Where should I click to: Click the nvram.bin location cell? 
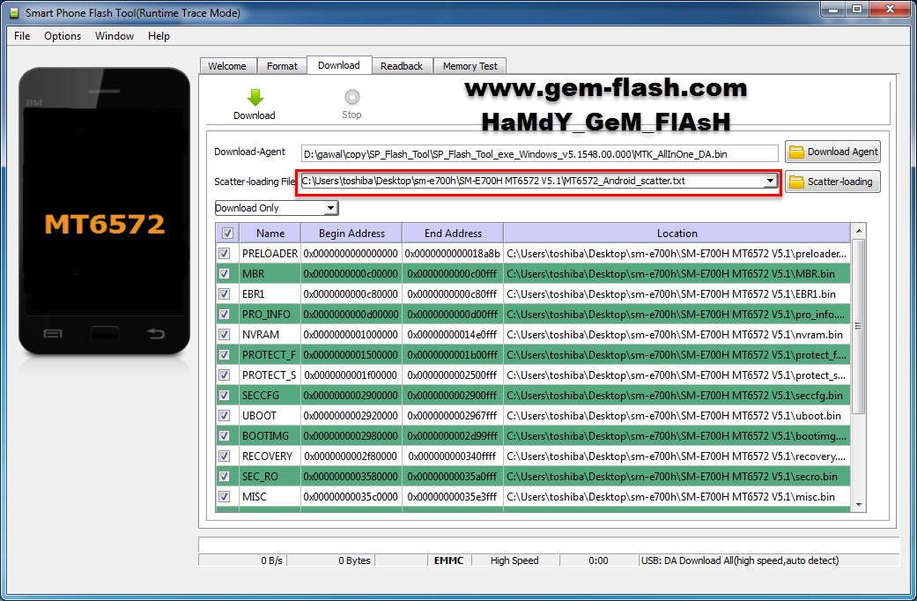tap(677, 335)
